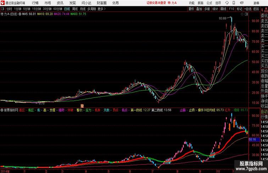Image resolution: width=268 pixels, height=173 pixels.
Task: Open the 选项 menu
Action: point(218,3)
